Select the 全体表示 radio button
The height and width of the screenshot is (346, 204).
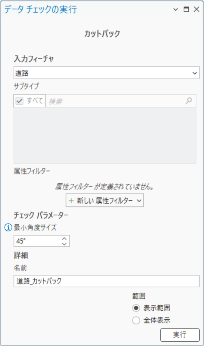[136, 320]
